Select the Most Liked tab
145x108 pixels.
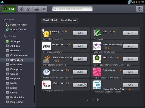click(x=50, y=20)
